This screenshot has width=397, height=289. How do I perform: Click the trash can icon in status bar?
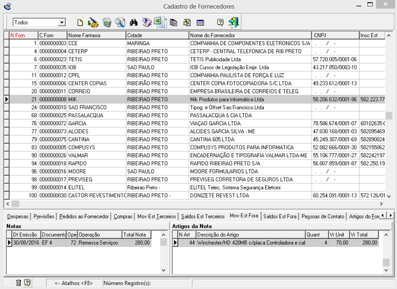[19, 283]
